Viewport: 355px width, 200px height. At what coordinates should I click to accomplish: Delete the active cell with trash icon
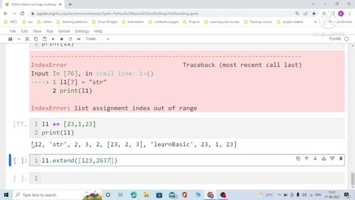point(341,158)
